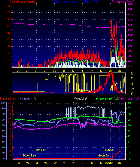
Task: Click the -10 value on temperature axis
Action: point(129,159)
